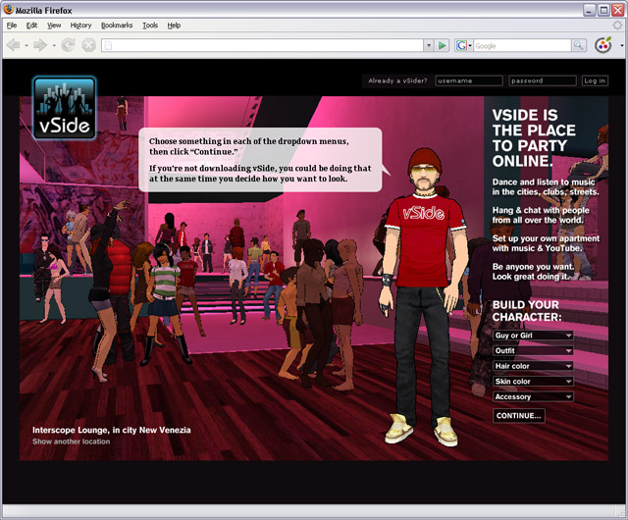Open the search engine selector dropdown
This screenshot has height=520, width=628.
click(x=470, y=45)
